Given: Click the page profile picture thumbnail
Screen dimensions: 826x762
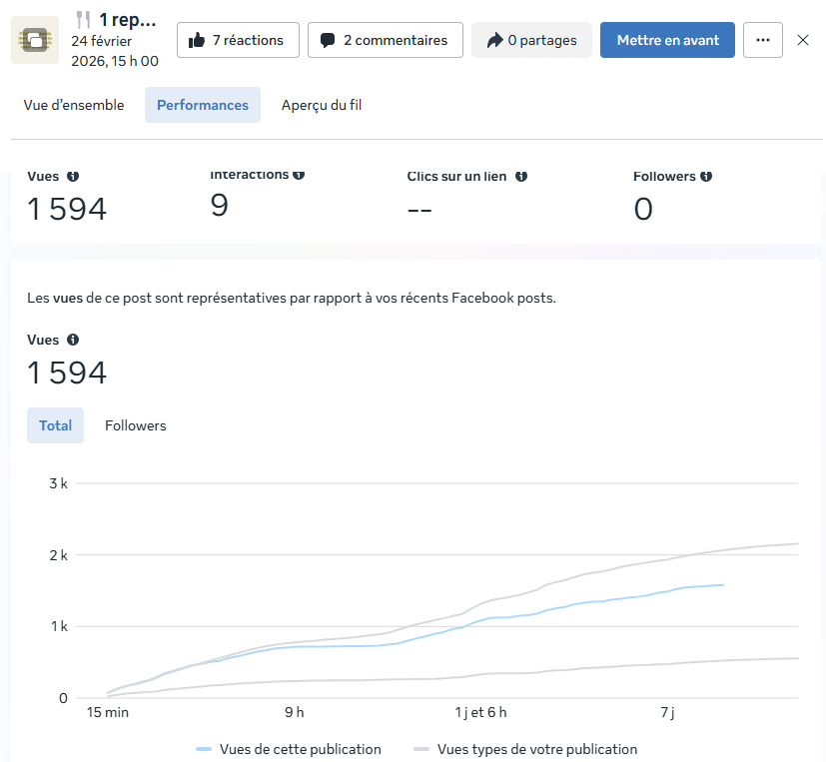Looking at the screenshot, I should [x=35, y=40].
